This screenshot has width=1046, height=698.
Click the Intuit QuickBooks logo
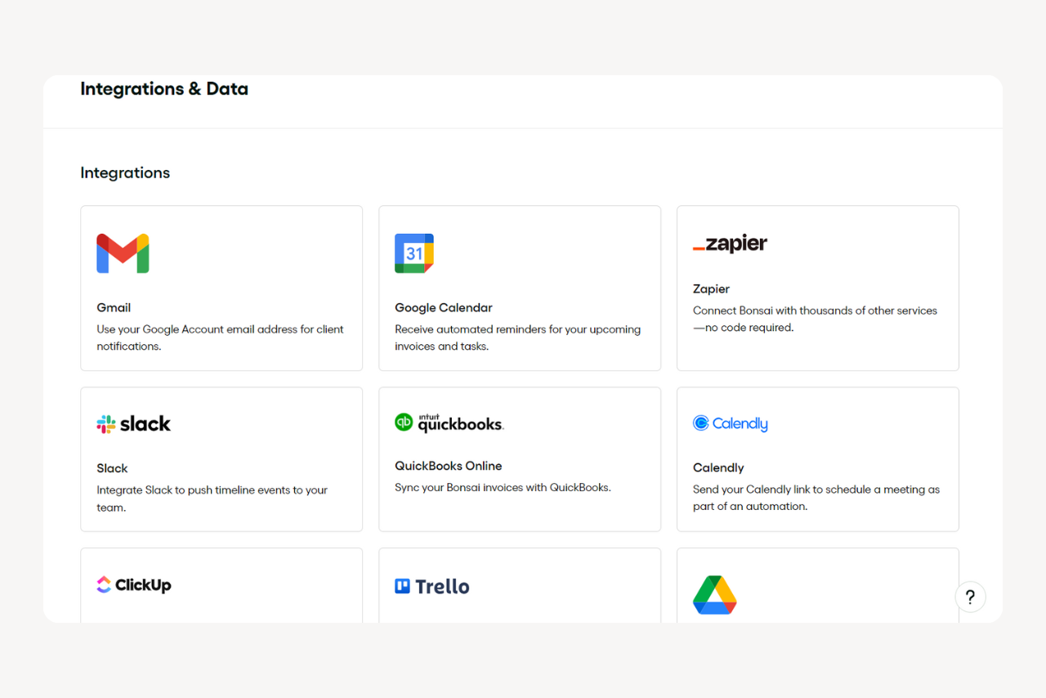click(449, 423)
